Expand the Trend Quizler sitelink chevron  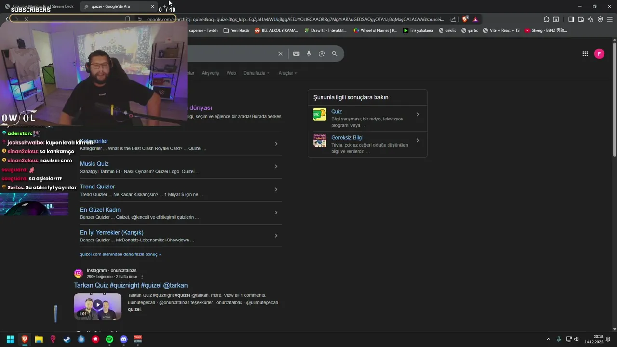pos(276,189)
